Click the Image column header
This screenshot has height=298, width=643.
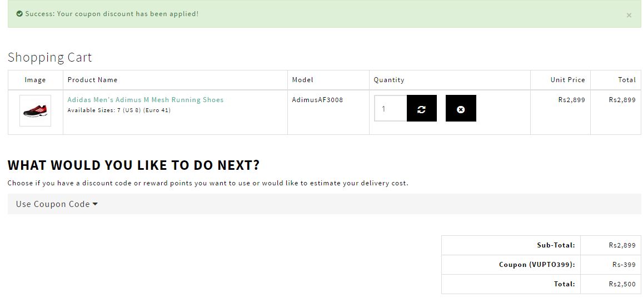pos(35,80)
